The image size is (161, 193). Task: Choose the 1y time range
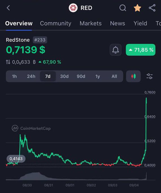click(98, 76)
